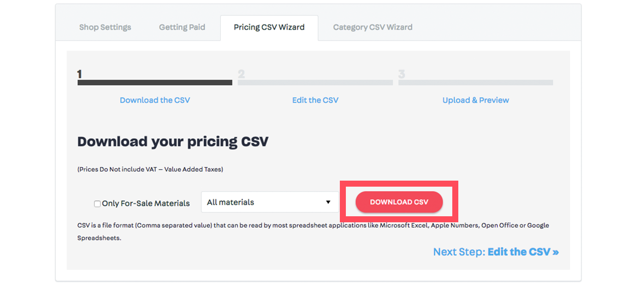
Task: Open the All materials dropdown
Action: pyautogui.click(x=270, y=202)
